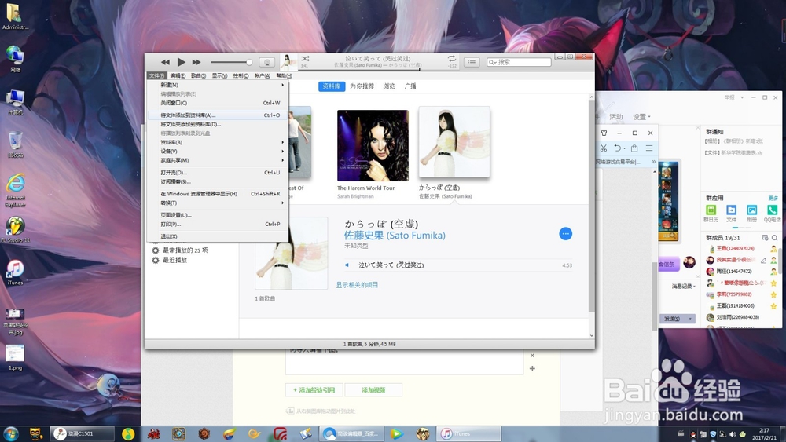Screen dimensions: 786x442
Task: Open the 设置 dropdown in QQ window
Action: click(641, 117)
